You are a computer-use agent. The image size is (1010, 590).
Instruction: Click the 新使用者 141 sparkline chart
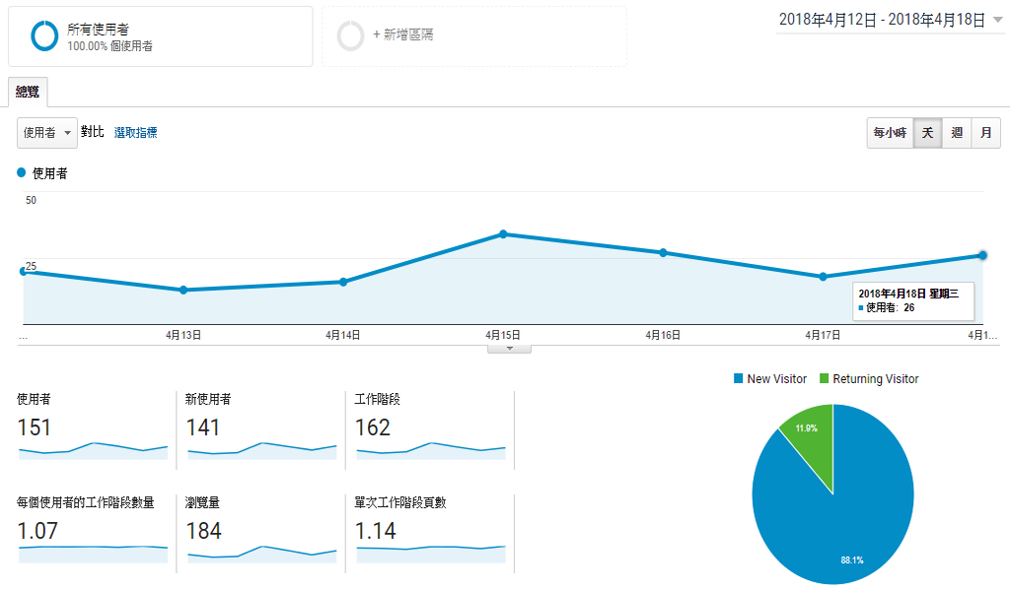(x=261, y=450)
